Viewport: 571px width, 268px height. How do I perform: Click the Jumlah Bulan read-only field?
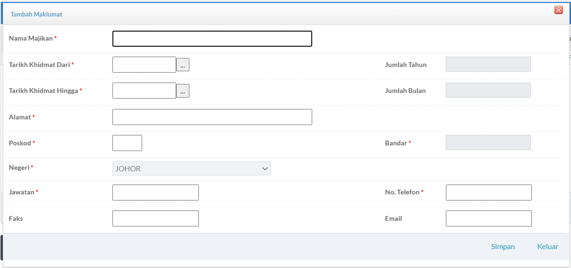pos(488,90)
